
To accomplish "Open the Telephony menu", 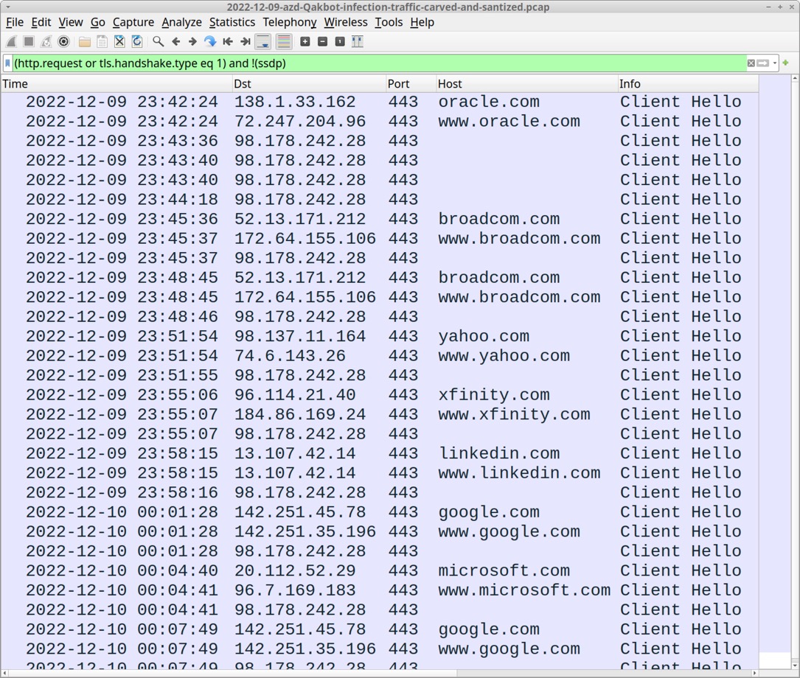I will [289, 22].
